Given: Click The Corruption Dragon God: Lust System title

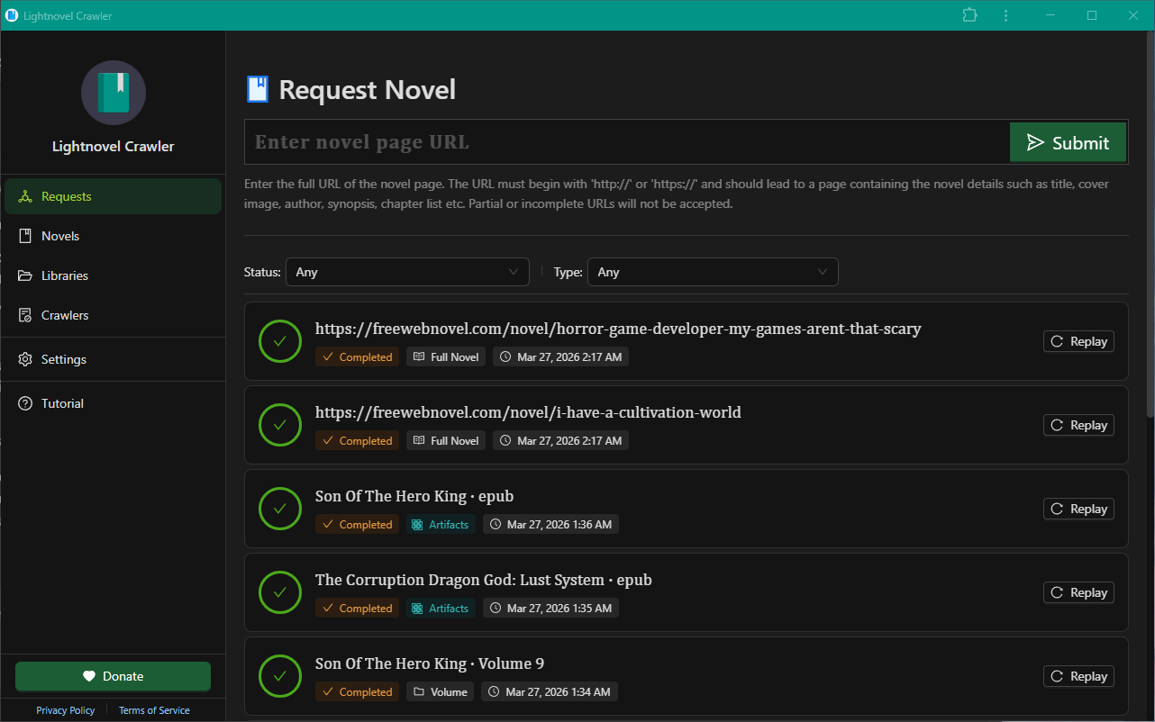Looking at the screenshot, I should tap(484, 580).
